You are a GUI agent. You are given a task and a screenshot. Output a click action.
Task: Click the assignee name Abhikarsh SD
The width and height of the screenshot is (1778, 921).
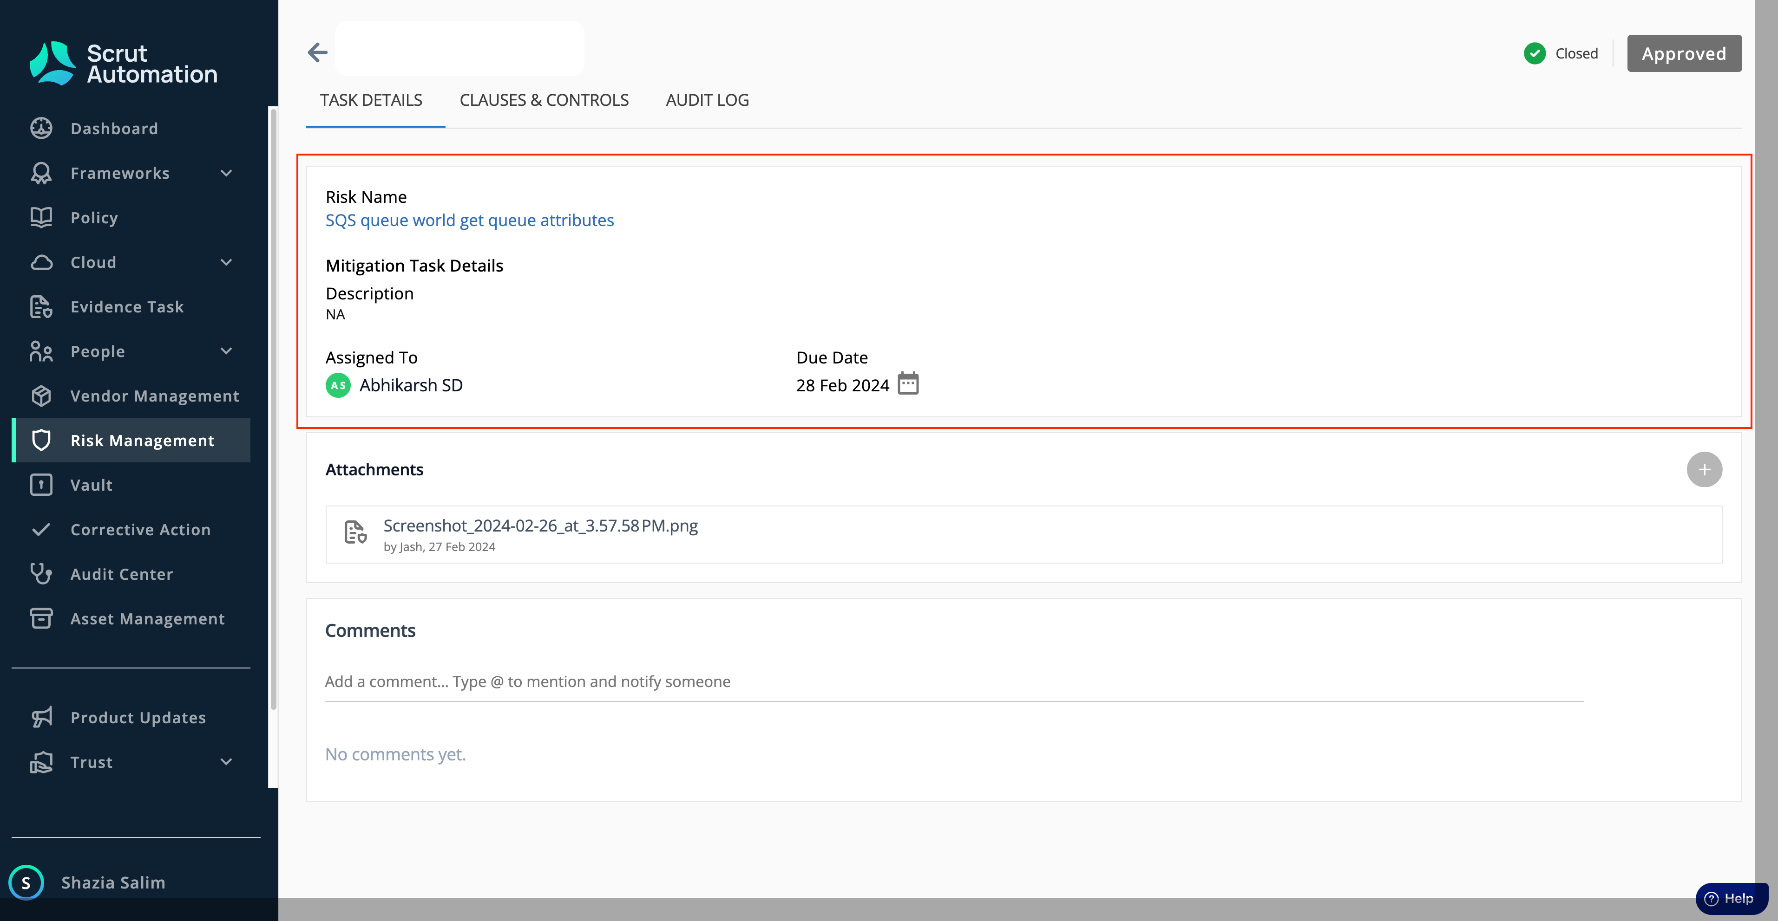pos(411,386)
